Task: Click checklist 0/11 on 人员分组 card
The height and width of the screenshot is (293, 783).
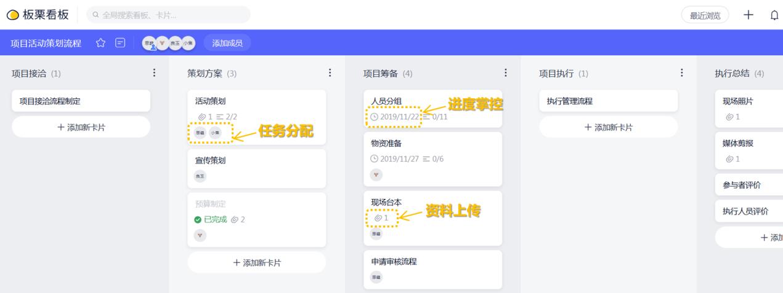Action: tap(435, 117)
